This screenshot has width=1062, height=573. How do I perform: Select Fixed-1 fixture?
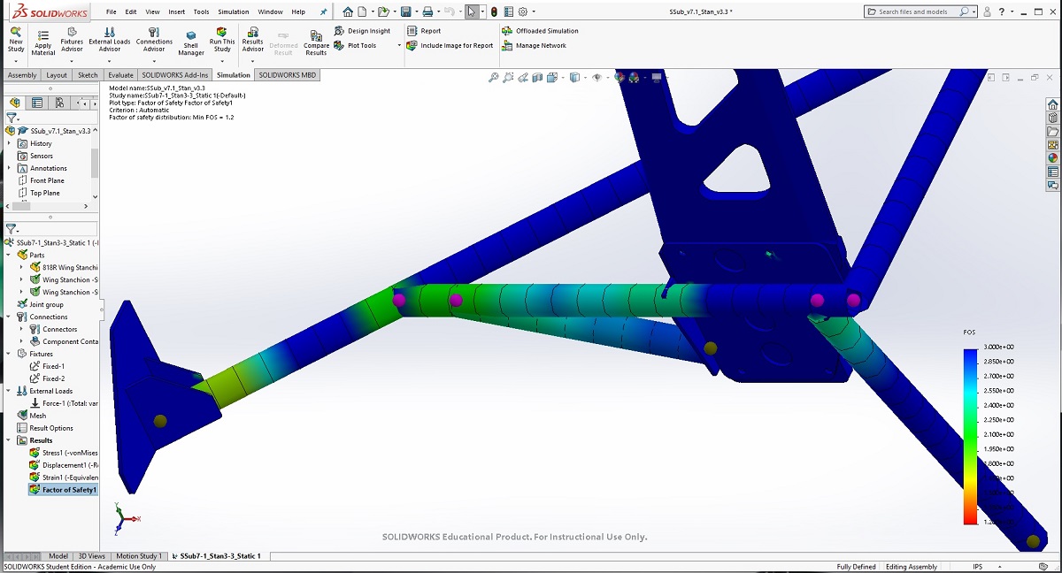(47, 366)
